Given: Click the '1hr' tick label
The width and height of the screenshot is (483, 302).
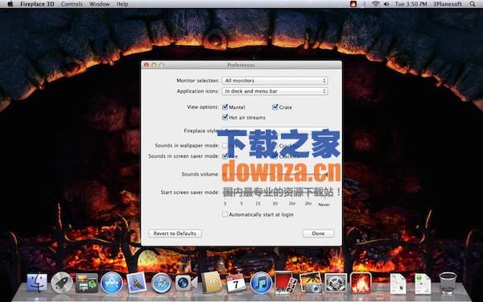Looking at the screenshot, I should 291,204.
